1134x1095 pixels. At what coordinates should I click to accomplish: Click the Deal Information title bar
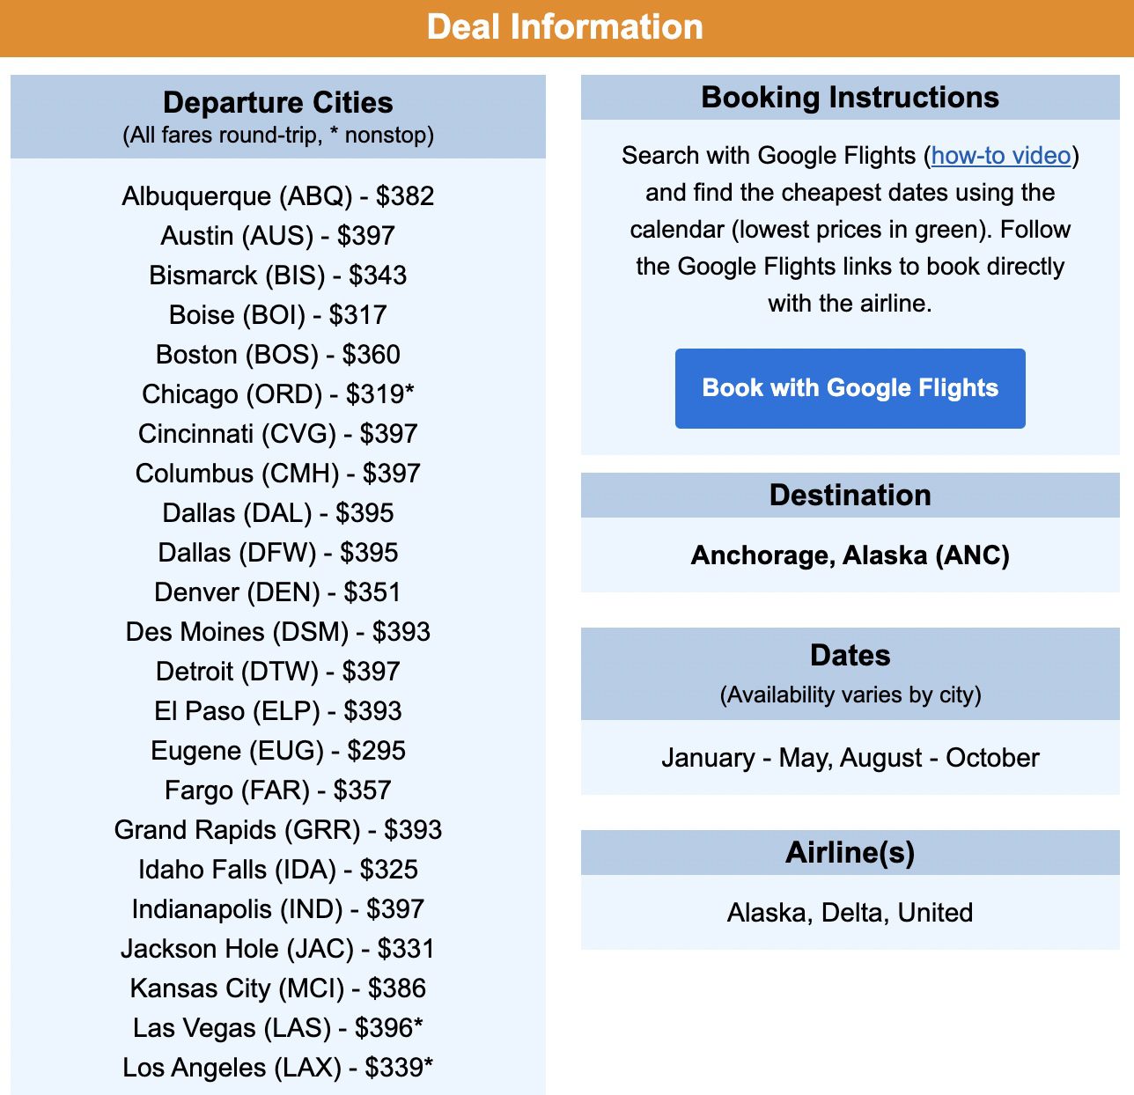tap(566, 26)
